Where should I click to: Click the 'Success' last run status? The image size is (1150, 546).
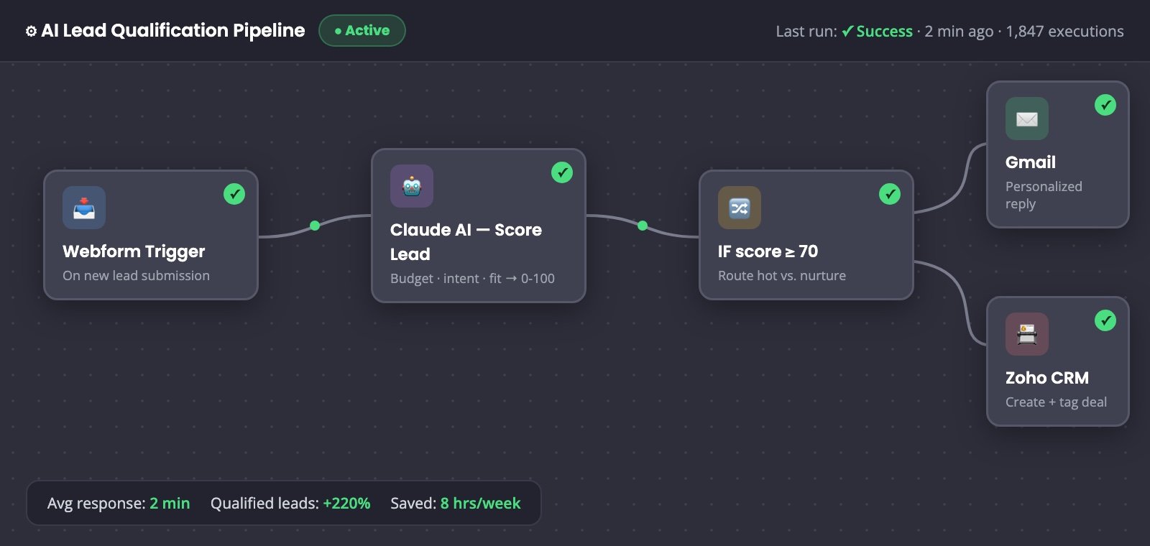tap(877, 32)
